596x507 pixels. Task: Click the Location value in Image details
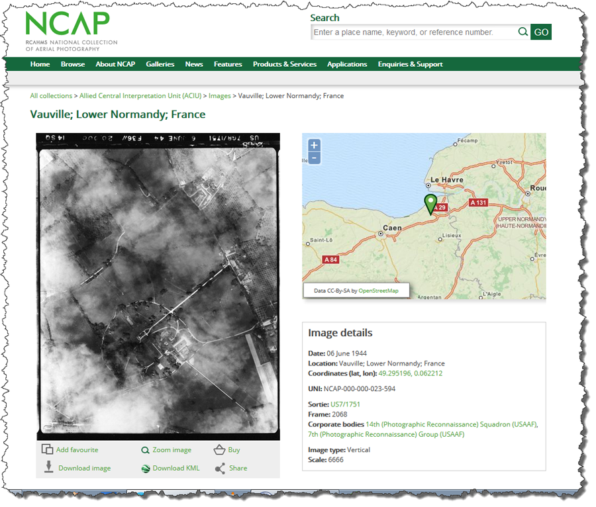pyautogui.click(x=392, y=363)
